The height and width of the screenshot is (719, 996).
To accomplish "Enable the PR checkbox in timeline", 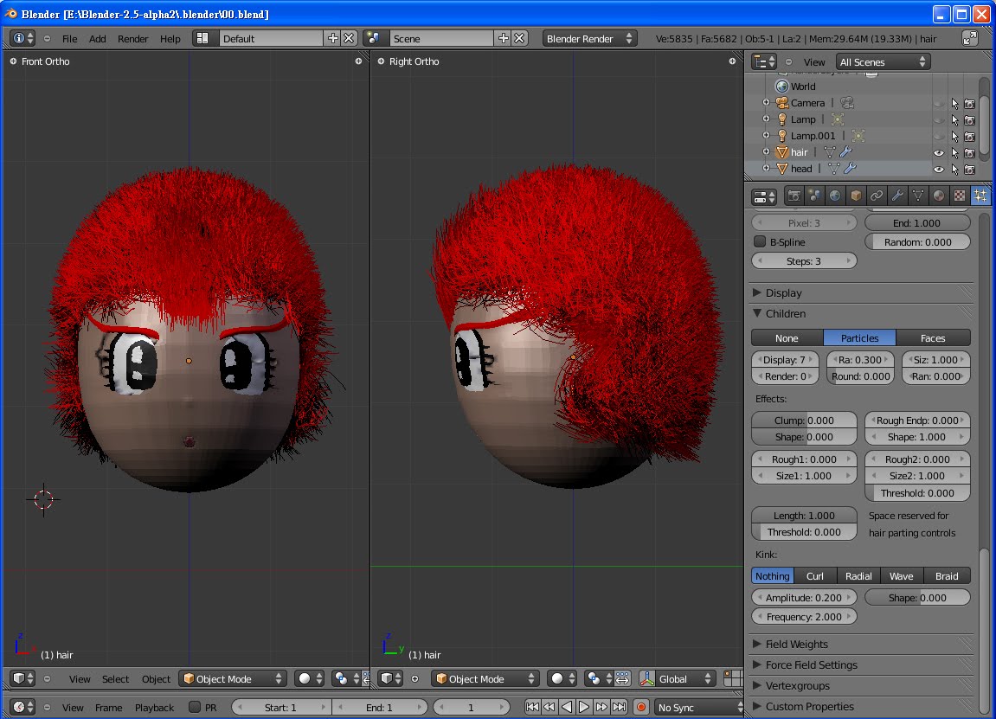I will [195, 707].
